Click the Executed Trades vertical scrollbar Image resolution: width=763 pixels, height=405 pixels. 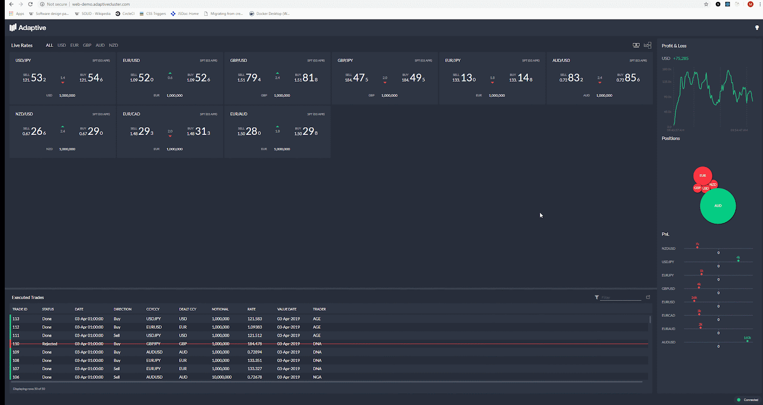pyautogui.click(x=650, y=319)
